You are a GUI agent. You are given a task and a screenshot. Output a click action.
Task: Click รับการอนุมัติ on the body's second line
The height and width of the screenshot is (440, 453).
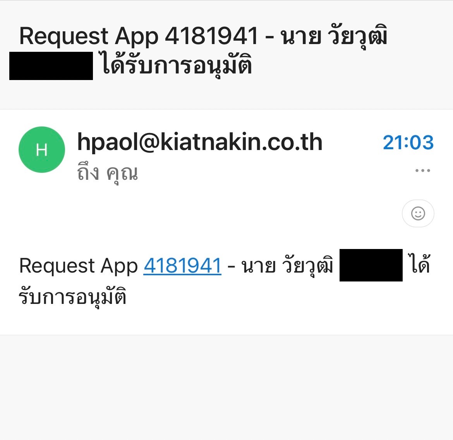[72, 296]
